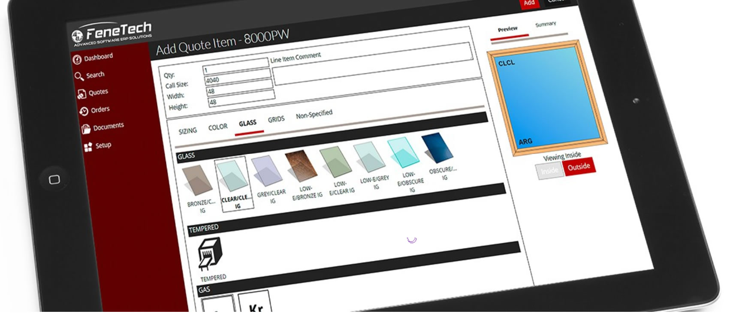Image resolution: width=736 pixels, height=314 pixels.
Task: Select the Low-E/Clear IG glass icon
Action: tap(336, 162)
